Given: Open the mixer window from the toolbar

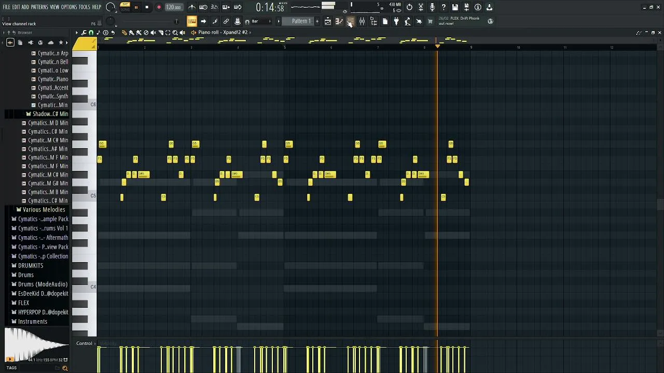Looking at the screenshot, I should (x=362, y=21).
